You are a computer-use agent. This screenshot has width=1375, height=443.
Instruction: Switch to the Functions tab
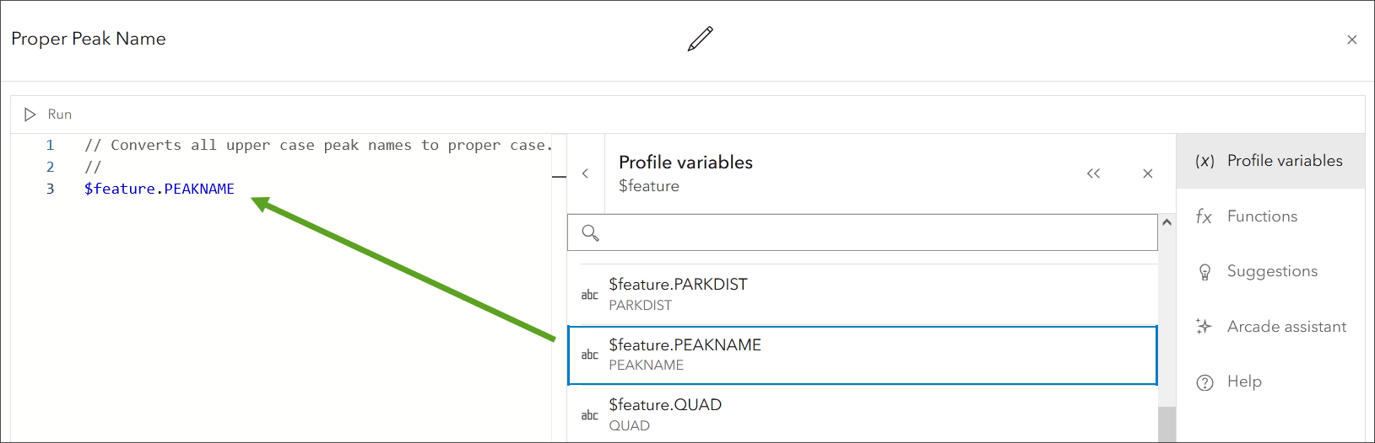1262,216
